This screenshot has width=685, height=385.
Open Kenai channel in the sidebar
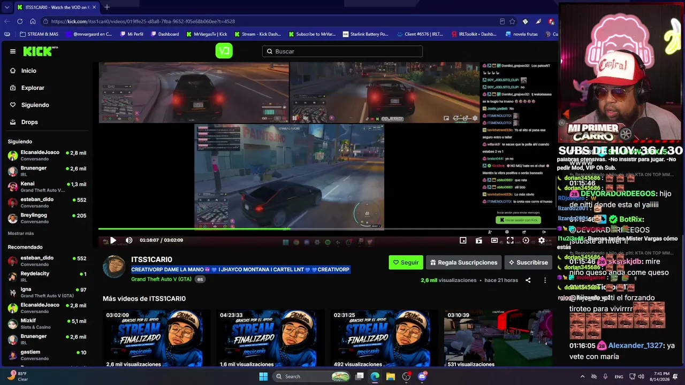point(47,187)
